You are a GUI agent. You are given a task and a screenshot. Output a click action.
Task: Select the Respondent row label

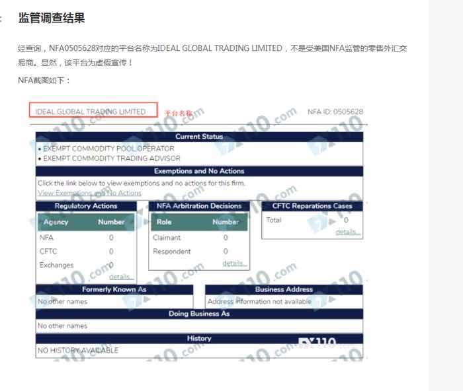[x=172, y=252]
